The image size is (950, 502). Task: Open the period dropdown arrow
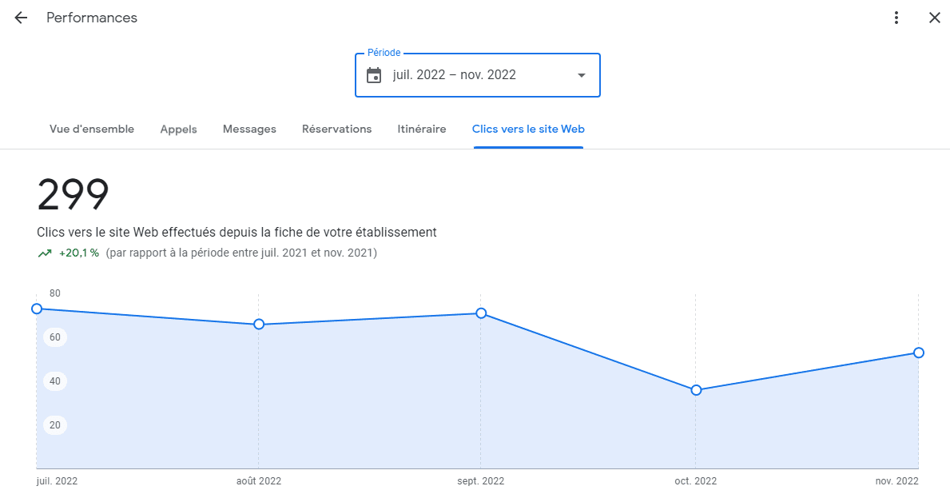(x=581, y=74)
